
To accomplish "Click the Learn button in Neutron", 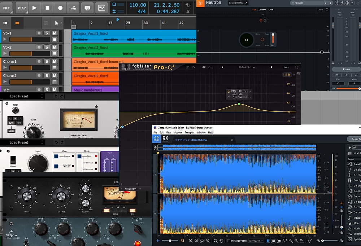I will pos(320,10).
